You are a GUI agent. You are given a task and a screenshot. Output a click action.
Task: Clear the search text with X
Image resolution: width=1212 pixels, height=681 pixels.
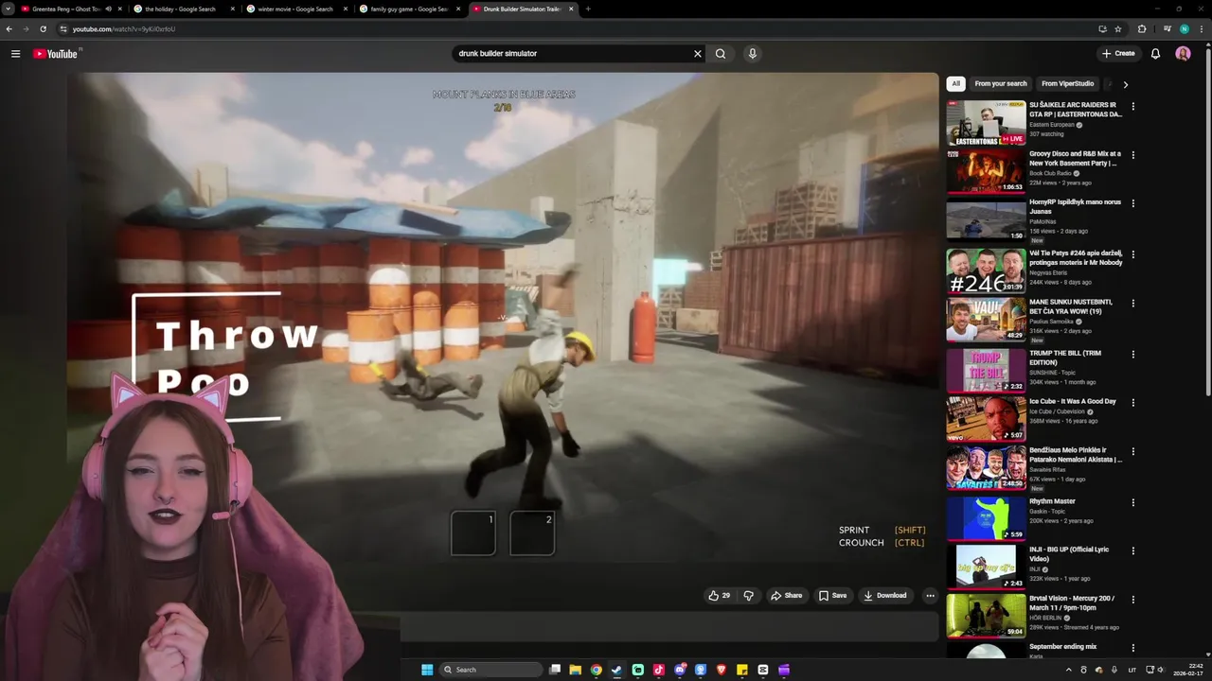pos(698,54)
